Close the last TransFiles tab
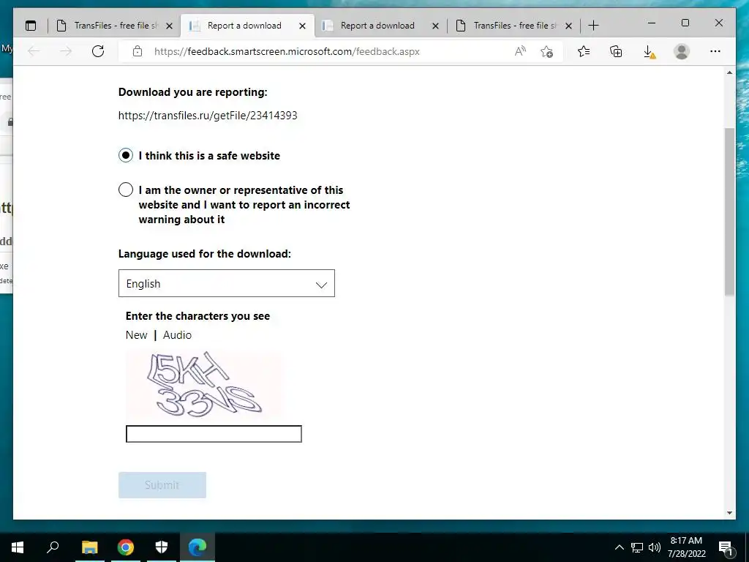 (x=568, y=26)
